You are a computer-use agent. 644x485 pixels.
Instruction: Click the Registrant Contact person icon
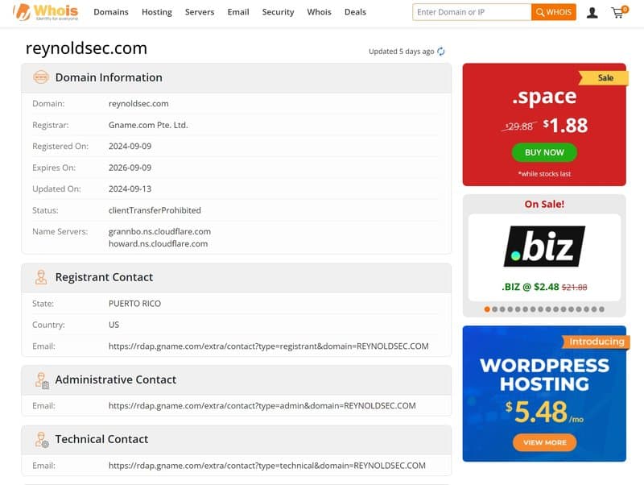point(39,276)
